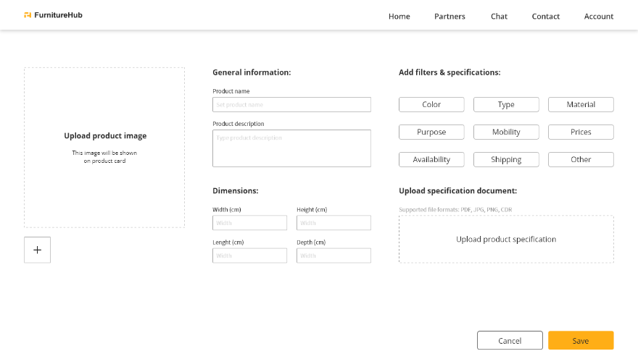Click the plus icon to add image
The image size is (638, 359).
(x=37, y=250)
